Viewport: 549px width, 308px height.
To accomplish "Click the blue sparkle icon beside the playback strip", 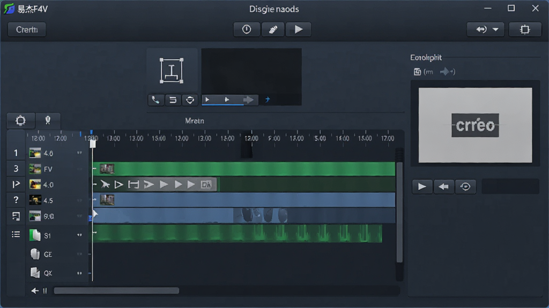I will [x=268, y=100].
